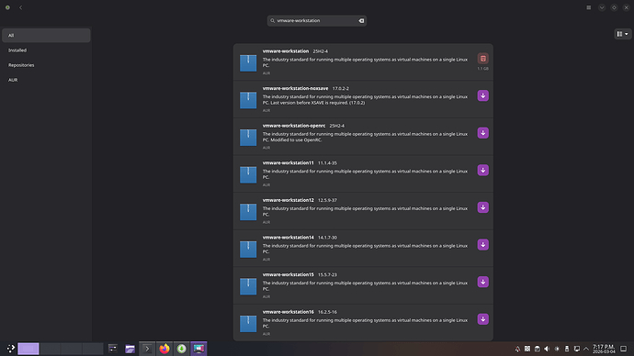Go back with the header arrow

[x=20, y=7]
